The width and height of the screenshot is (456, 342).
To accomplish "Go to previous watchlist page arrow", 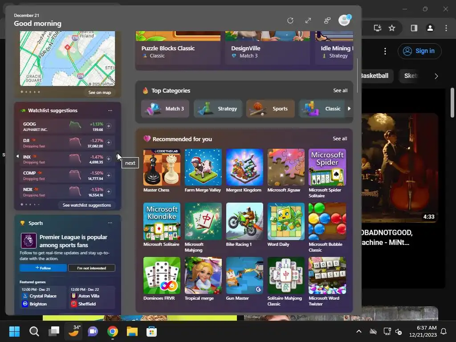I will (x=17, y=156).
